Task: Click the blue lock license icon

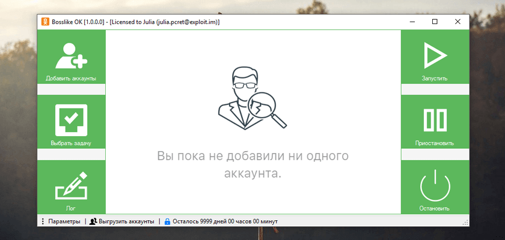Action: coord(167,221)
